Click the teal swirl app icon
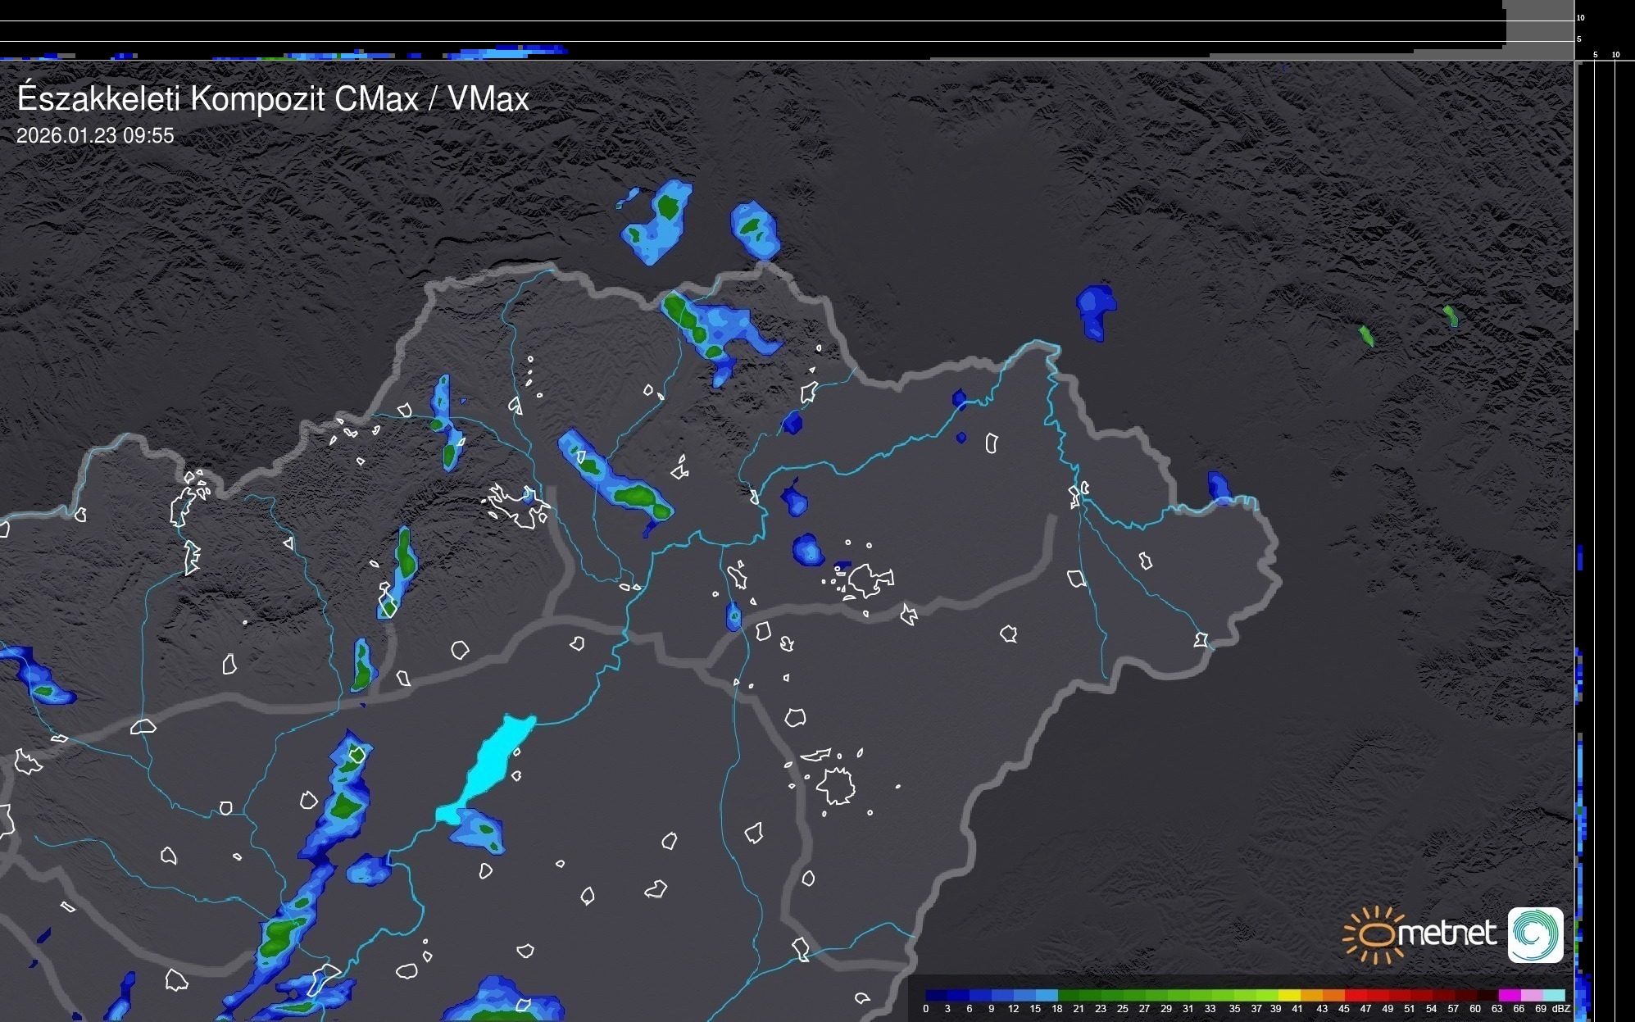This screenshot has height=1022, width=1635. [1535, 934]
